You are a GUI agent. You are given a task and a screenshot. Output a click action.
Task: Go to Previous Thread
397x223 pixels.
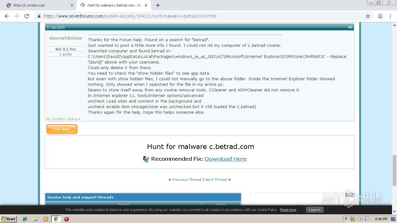(x=187, y=180)
